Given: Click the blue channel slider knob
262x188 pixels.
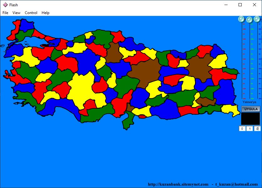Looking at the screenshot, I should pyautogui.click(x=257, y=19).
